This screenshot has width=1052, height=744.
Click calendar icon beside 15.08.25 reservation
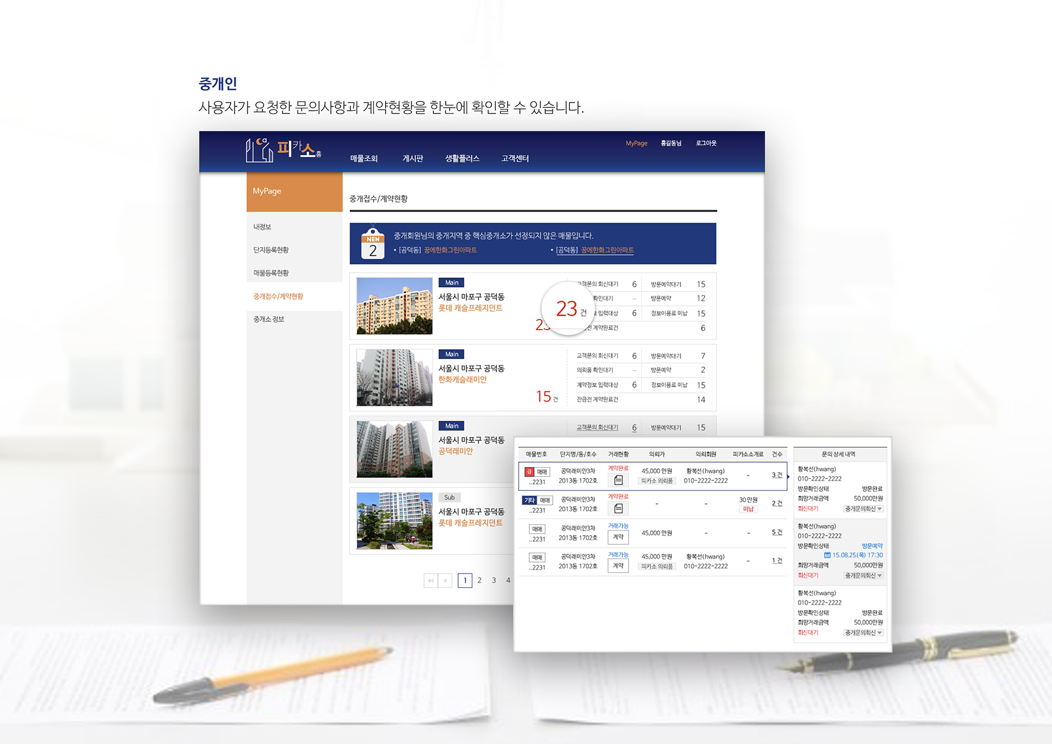tap(827, 555)
